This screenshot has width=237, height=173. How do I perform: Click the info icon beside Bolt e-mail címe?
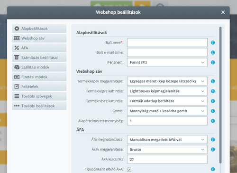tap(213, 52)
